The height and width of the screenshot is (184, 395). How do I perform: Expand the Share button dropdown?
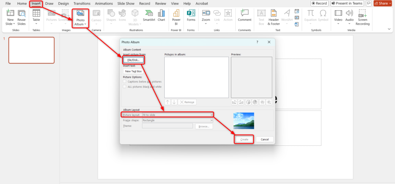[390, 3]
